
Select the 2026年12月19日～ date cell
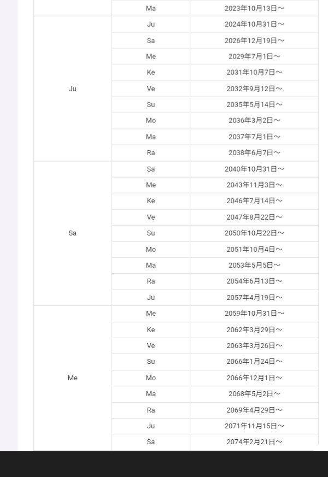pos(254,40)
